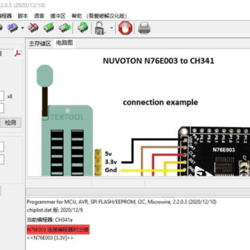Click the Read chip toolbar icon

(12, 28)
